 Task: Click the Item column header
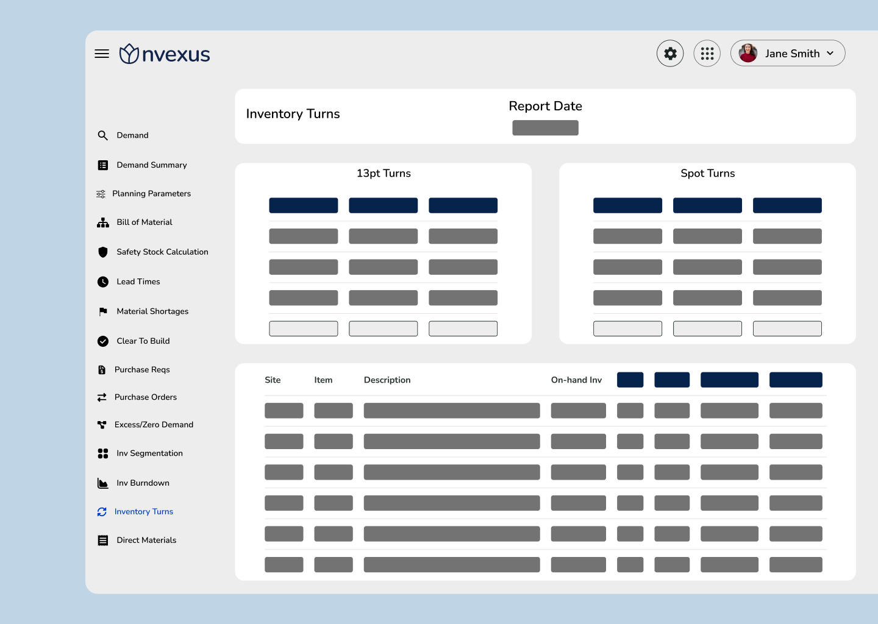tap(323, 380)
